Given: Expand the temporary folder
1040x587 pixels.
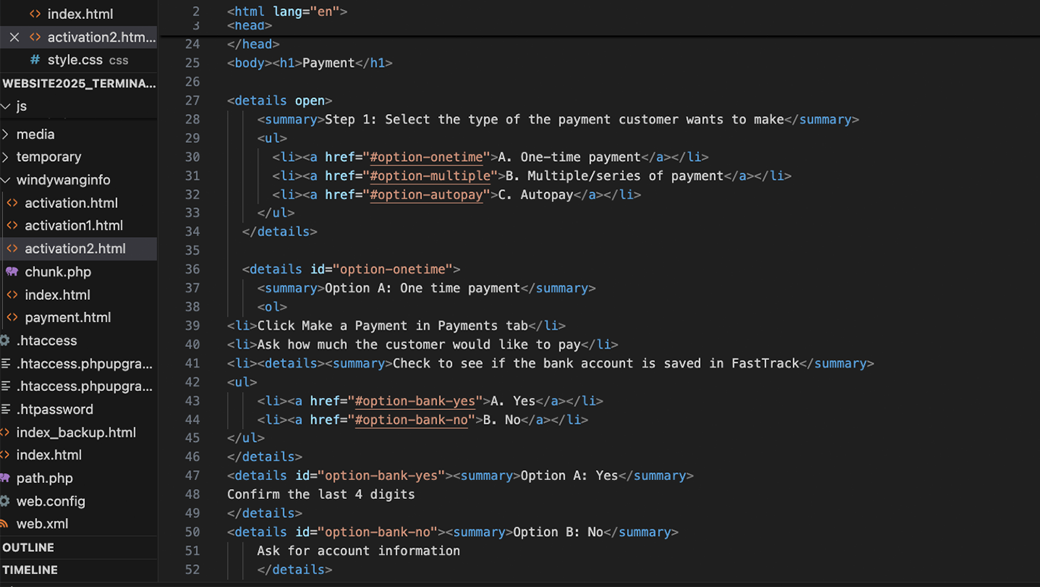Looking at the screenshot, I should 6,157.
